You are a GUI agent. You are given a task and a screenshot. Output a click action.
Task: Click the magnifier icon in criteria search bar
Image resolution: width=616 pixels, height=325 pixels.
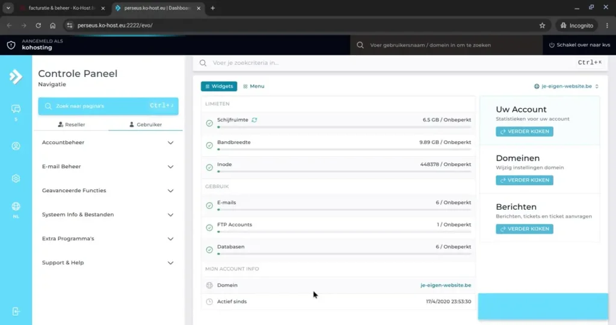coord(203,63)
